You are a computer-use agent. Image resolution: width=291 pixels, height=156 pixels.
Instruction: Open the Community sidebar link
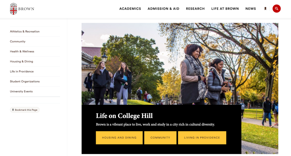[x=18, y=41]
